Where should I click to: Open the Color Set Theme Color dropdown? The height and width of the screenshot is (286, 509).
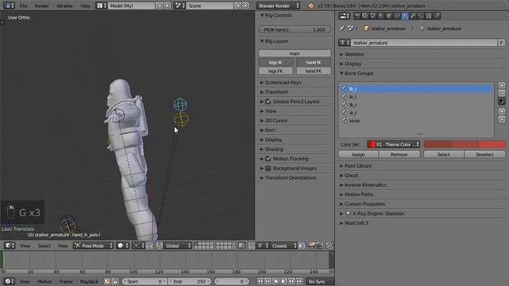tap(394, 145)
